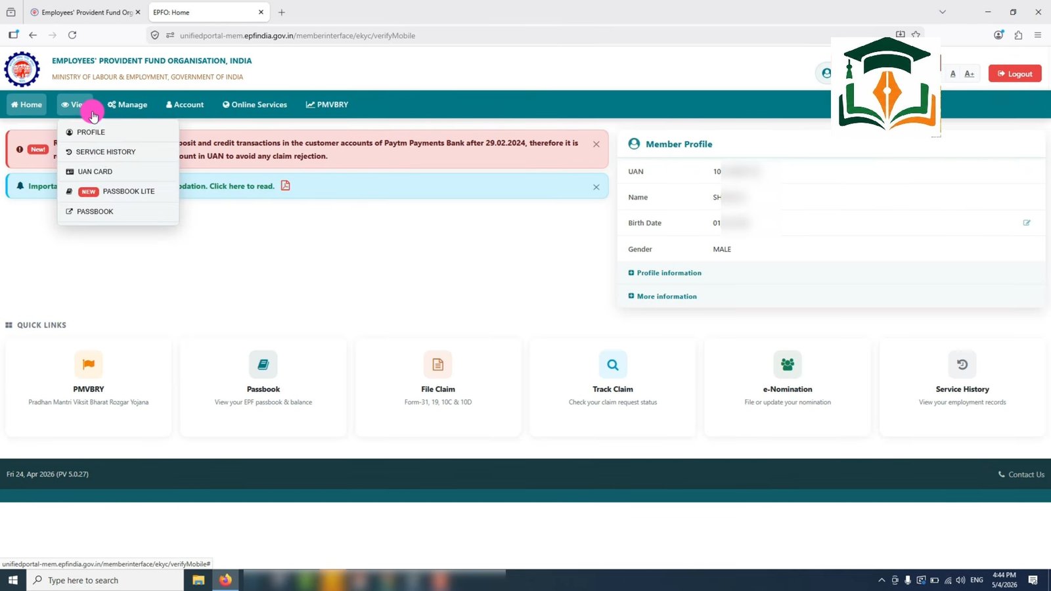
Task: Increase font size with A+ icon
Action: (970, 74)
